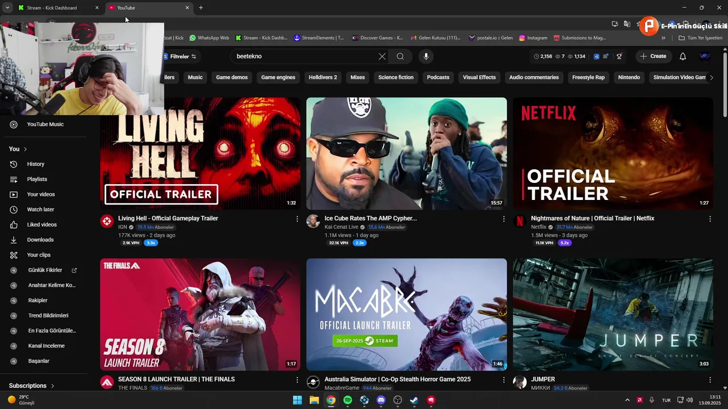Click the Create button
Screen dimensions: 728x409
coord(653,56)
